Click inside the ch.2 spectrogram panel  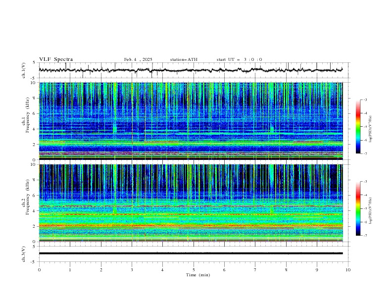click(191, 203)
